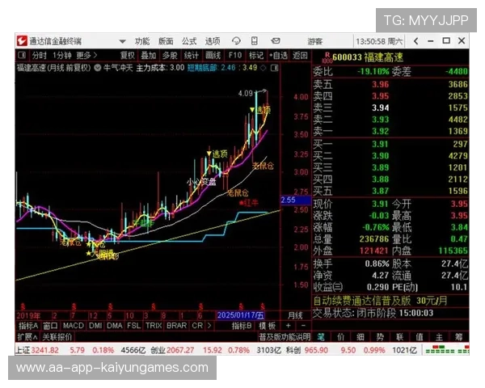Open the indicator dropdown circle before 牛气冲天
This screenshot has height=388, width=485.
point(98,68)
